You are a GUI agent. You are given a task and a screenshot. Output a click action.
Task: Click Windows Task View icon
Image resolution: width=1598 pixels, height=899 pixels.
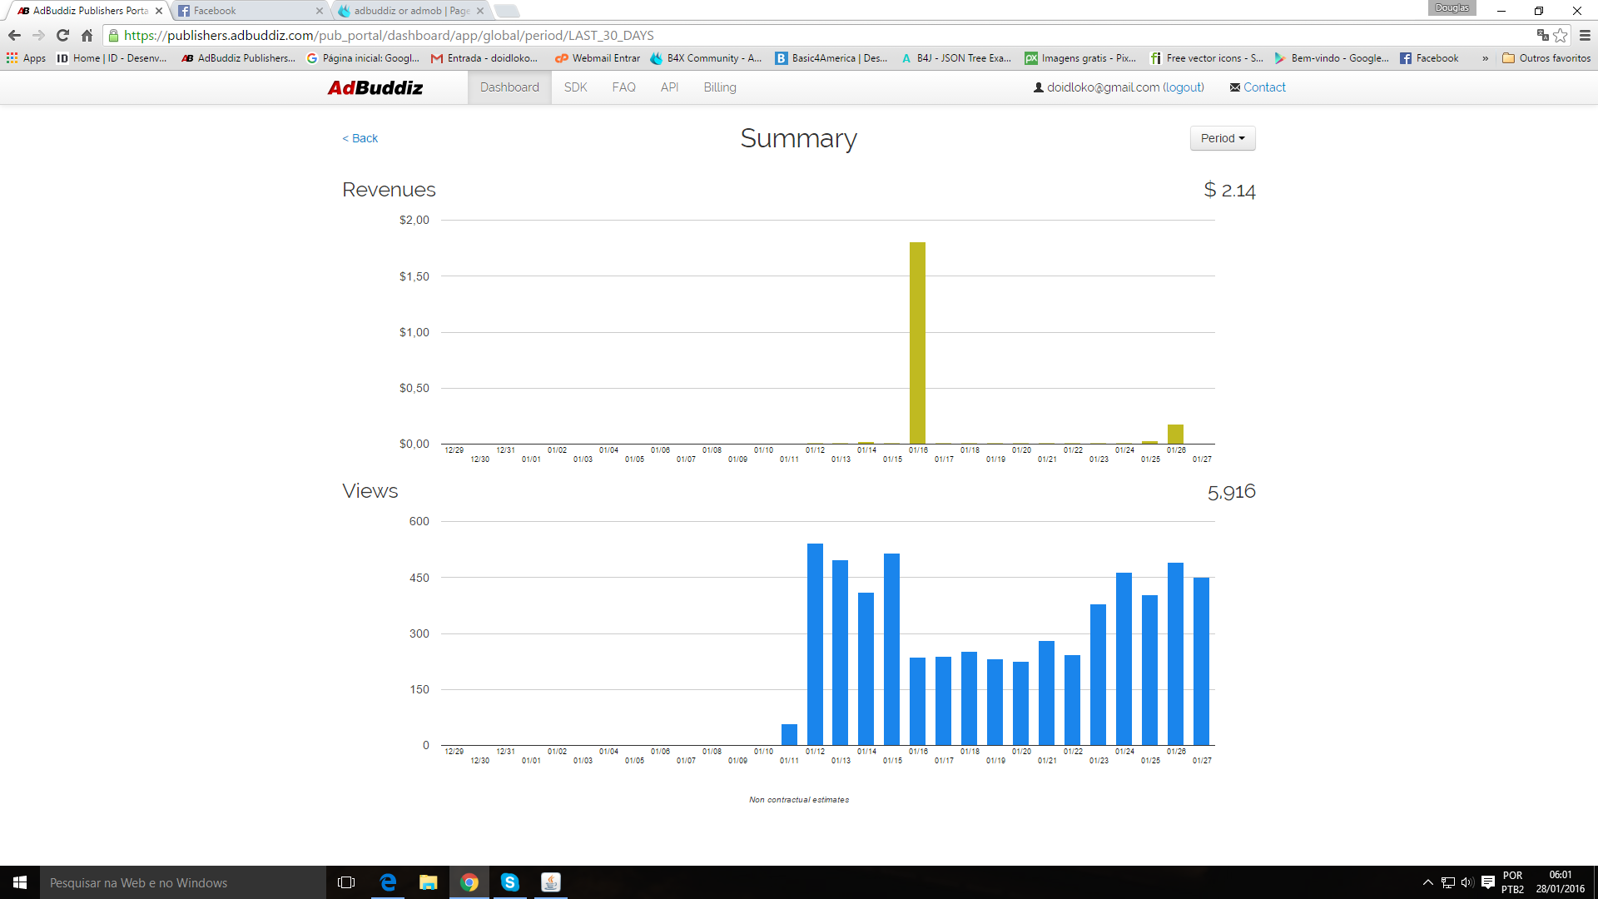coord(346,882)
